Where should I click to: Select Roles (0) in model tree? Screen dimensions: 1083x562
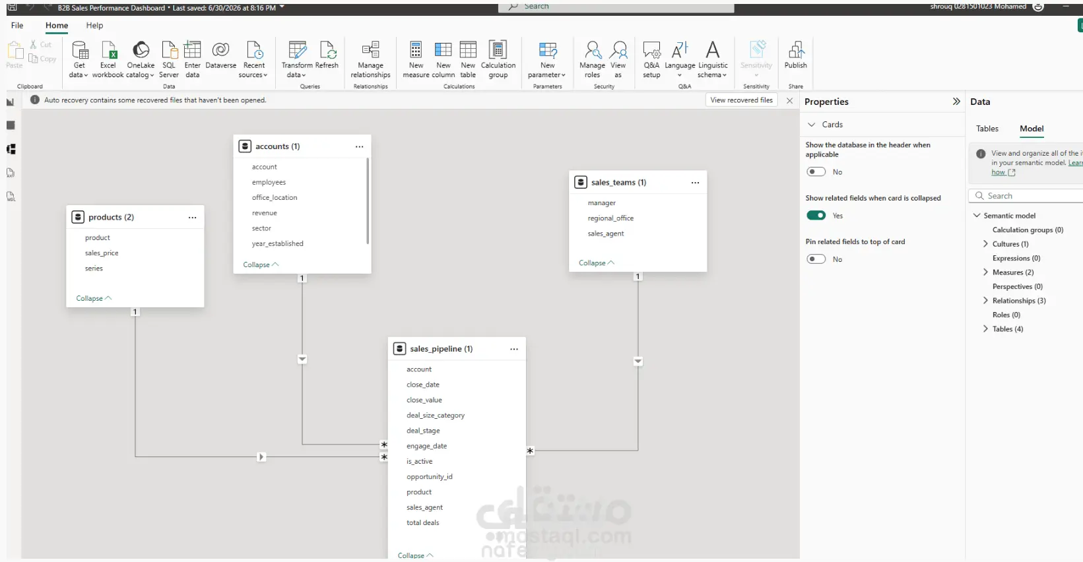pyautogui.click(x=1006, y=315)
